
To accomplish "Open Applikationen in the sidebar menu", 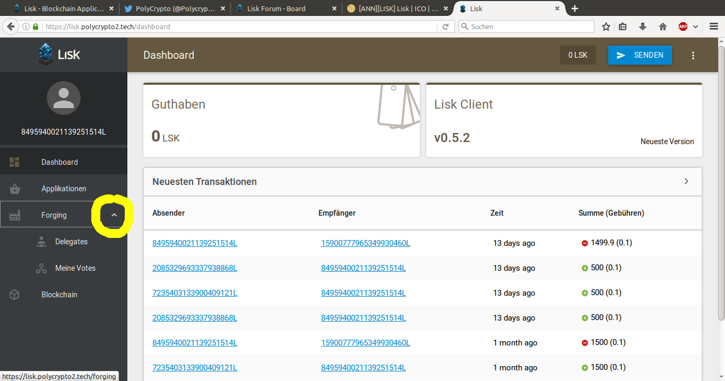I will tap(64, 189).
